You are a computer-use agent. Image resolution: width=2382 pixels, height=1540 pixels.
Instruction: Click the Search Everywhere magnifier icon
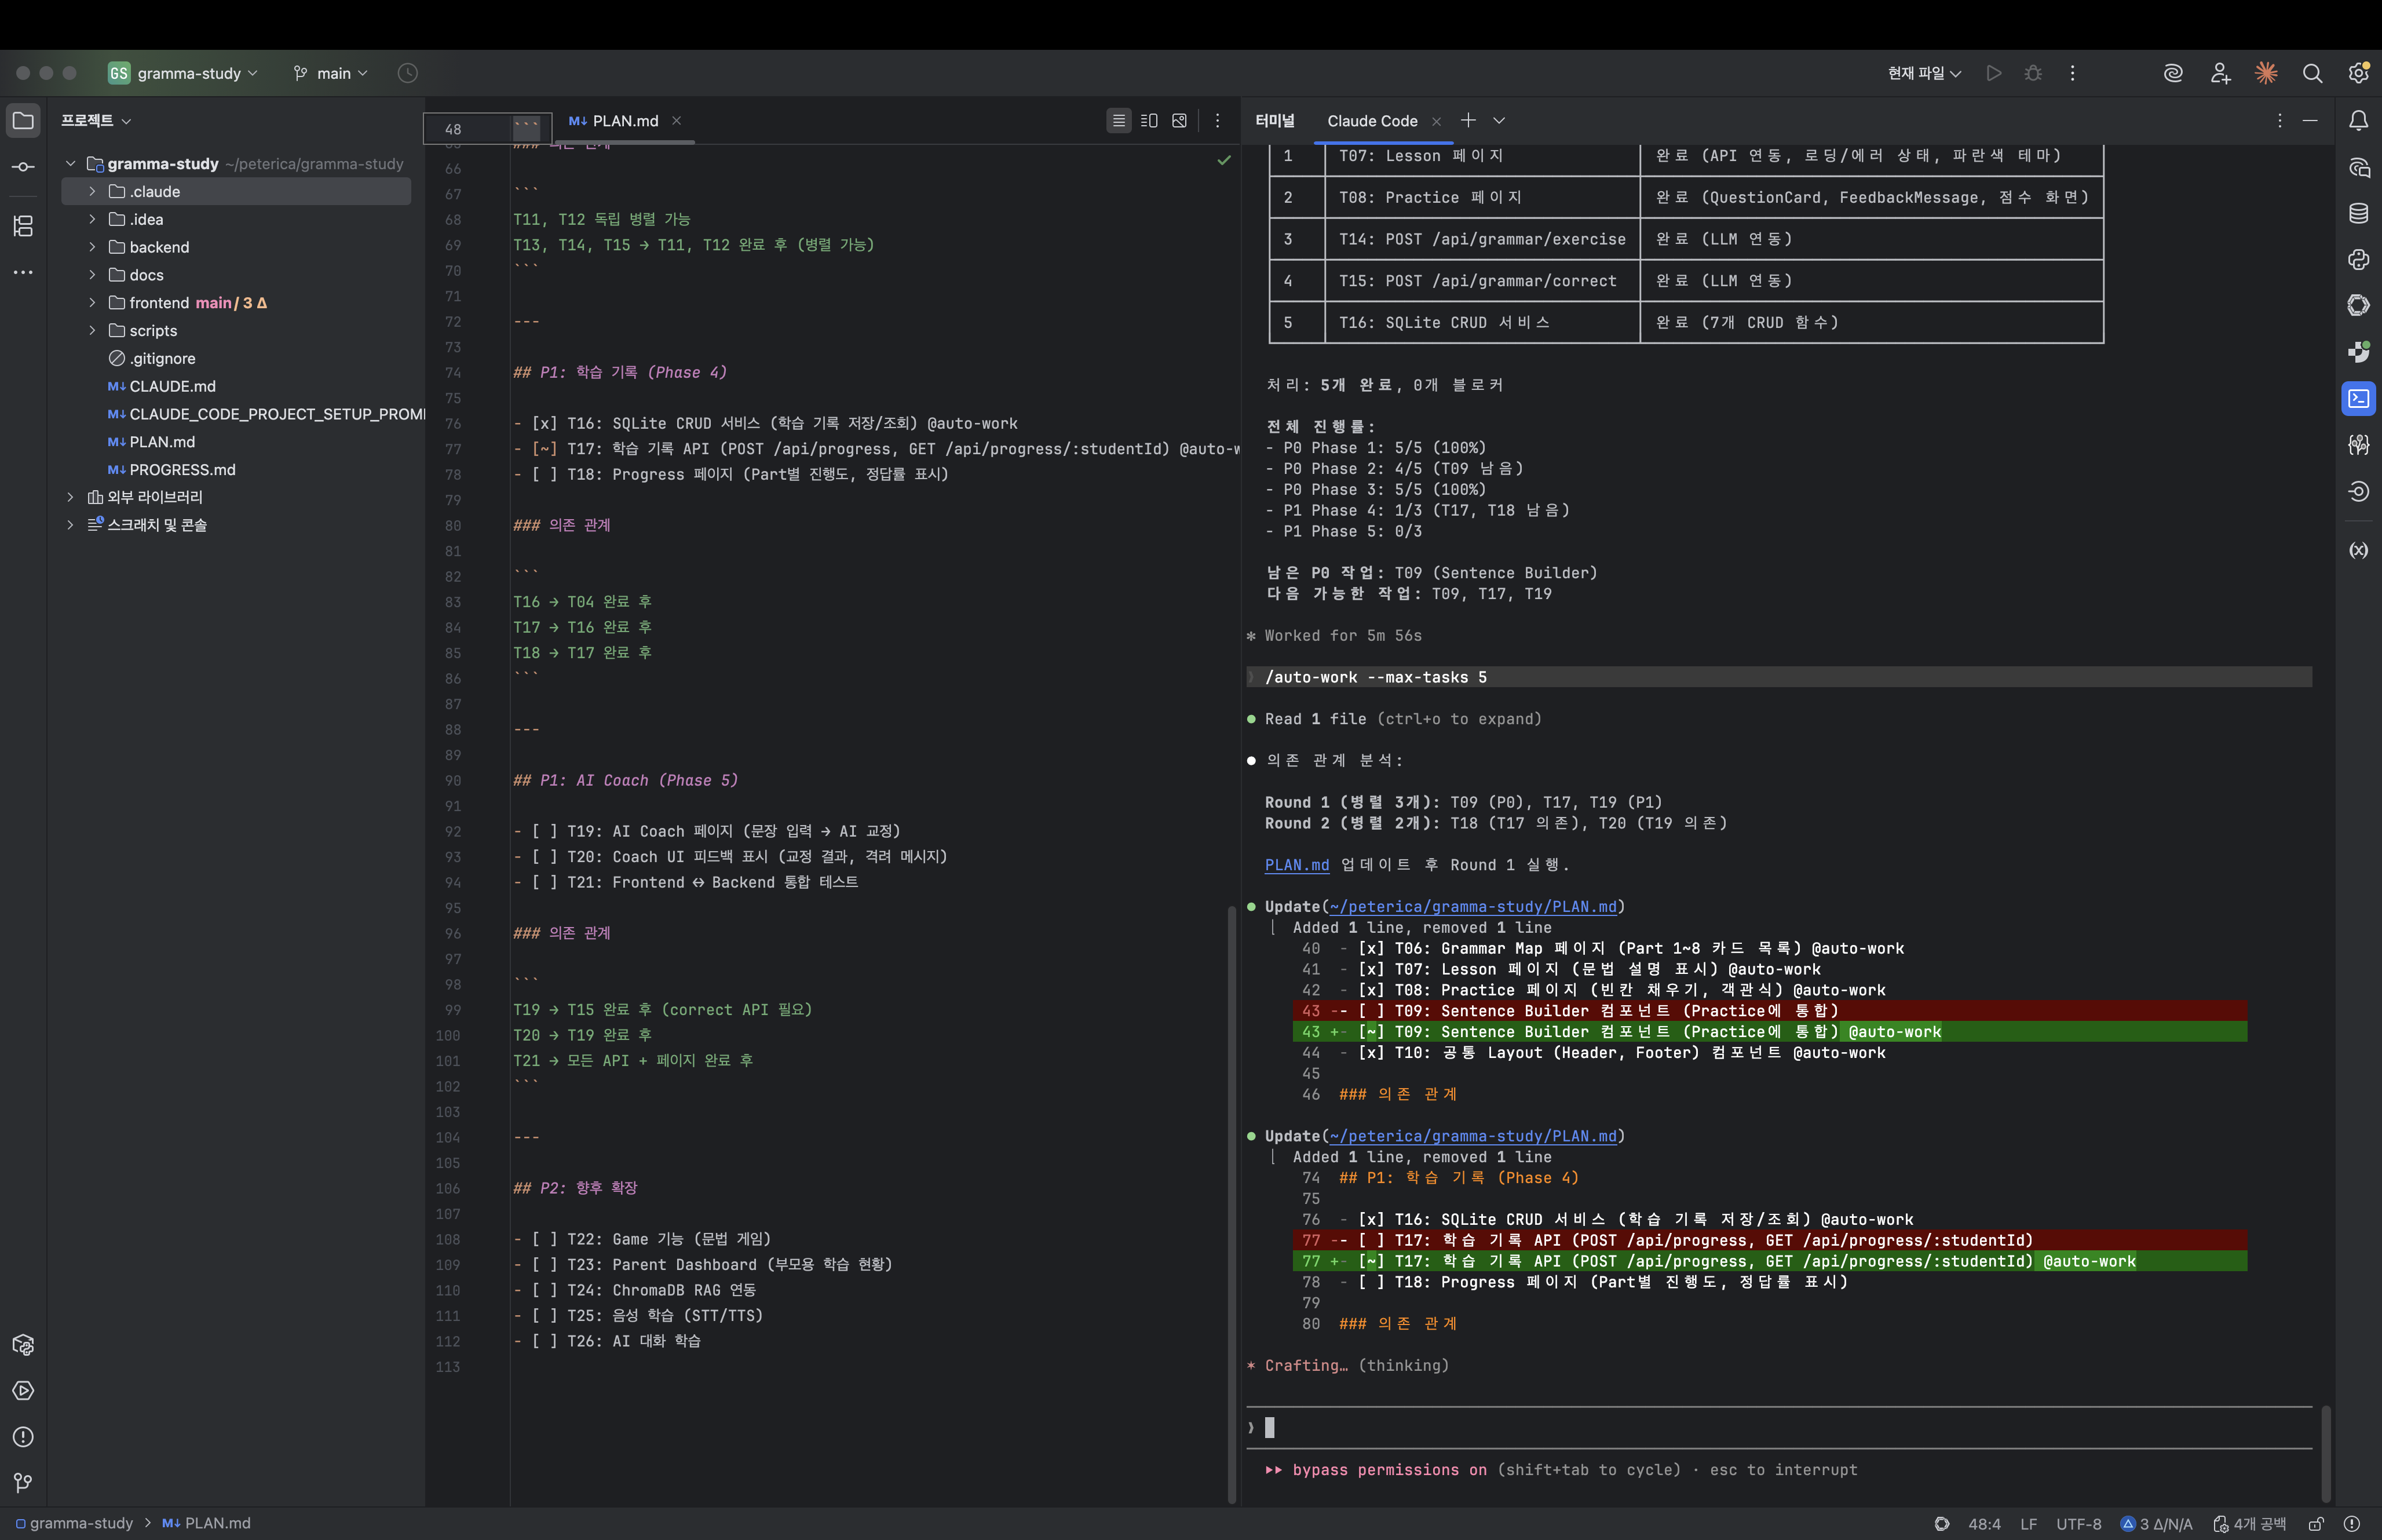pyautogui.click(x=2312, y=73)
